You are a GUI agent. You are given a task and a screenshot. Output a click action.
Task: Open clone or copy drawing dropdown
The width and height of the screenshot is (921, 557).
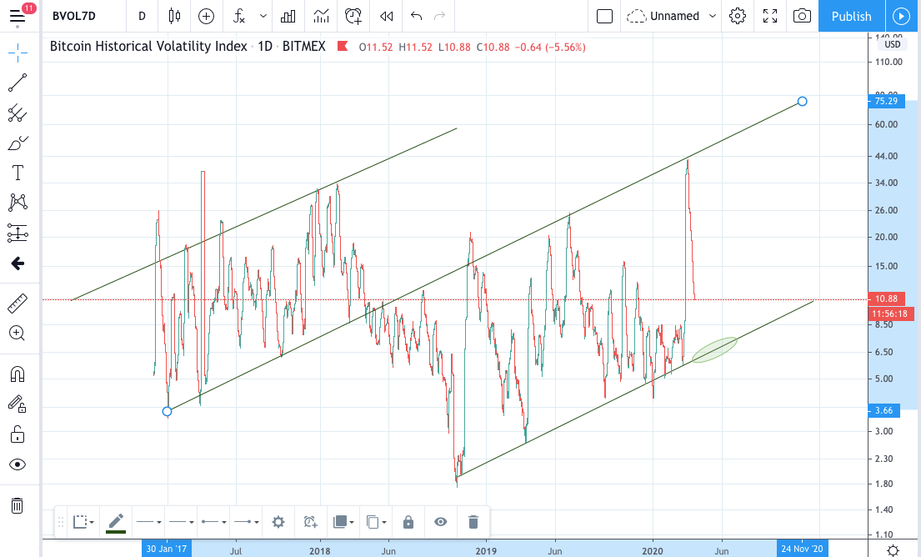click(x=376, y=522)
